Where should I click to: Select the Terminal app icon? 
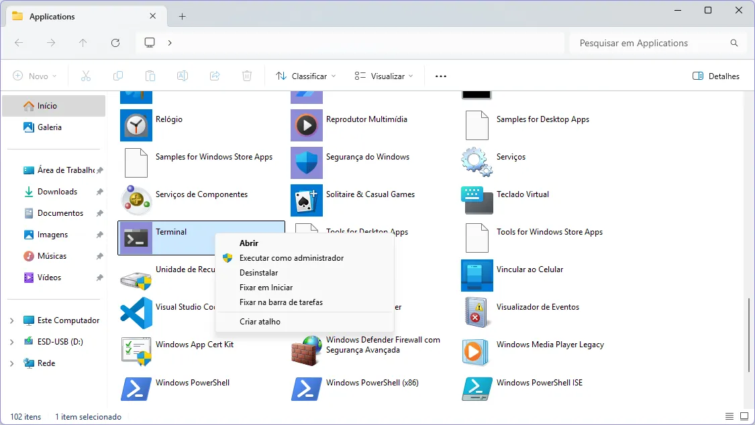(x=136, y=237)
